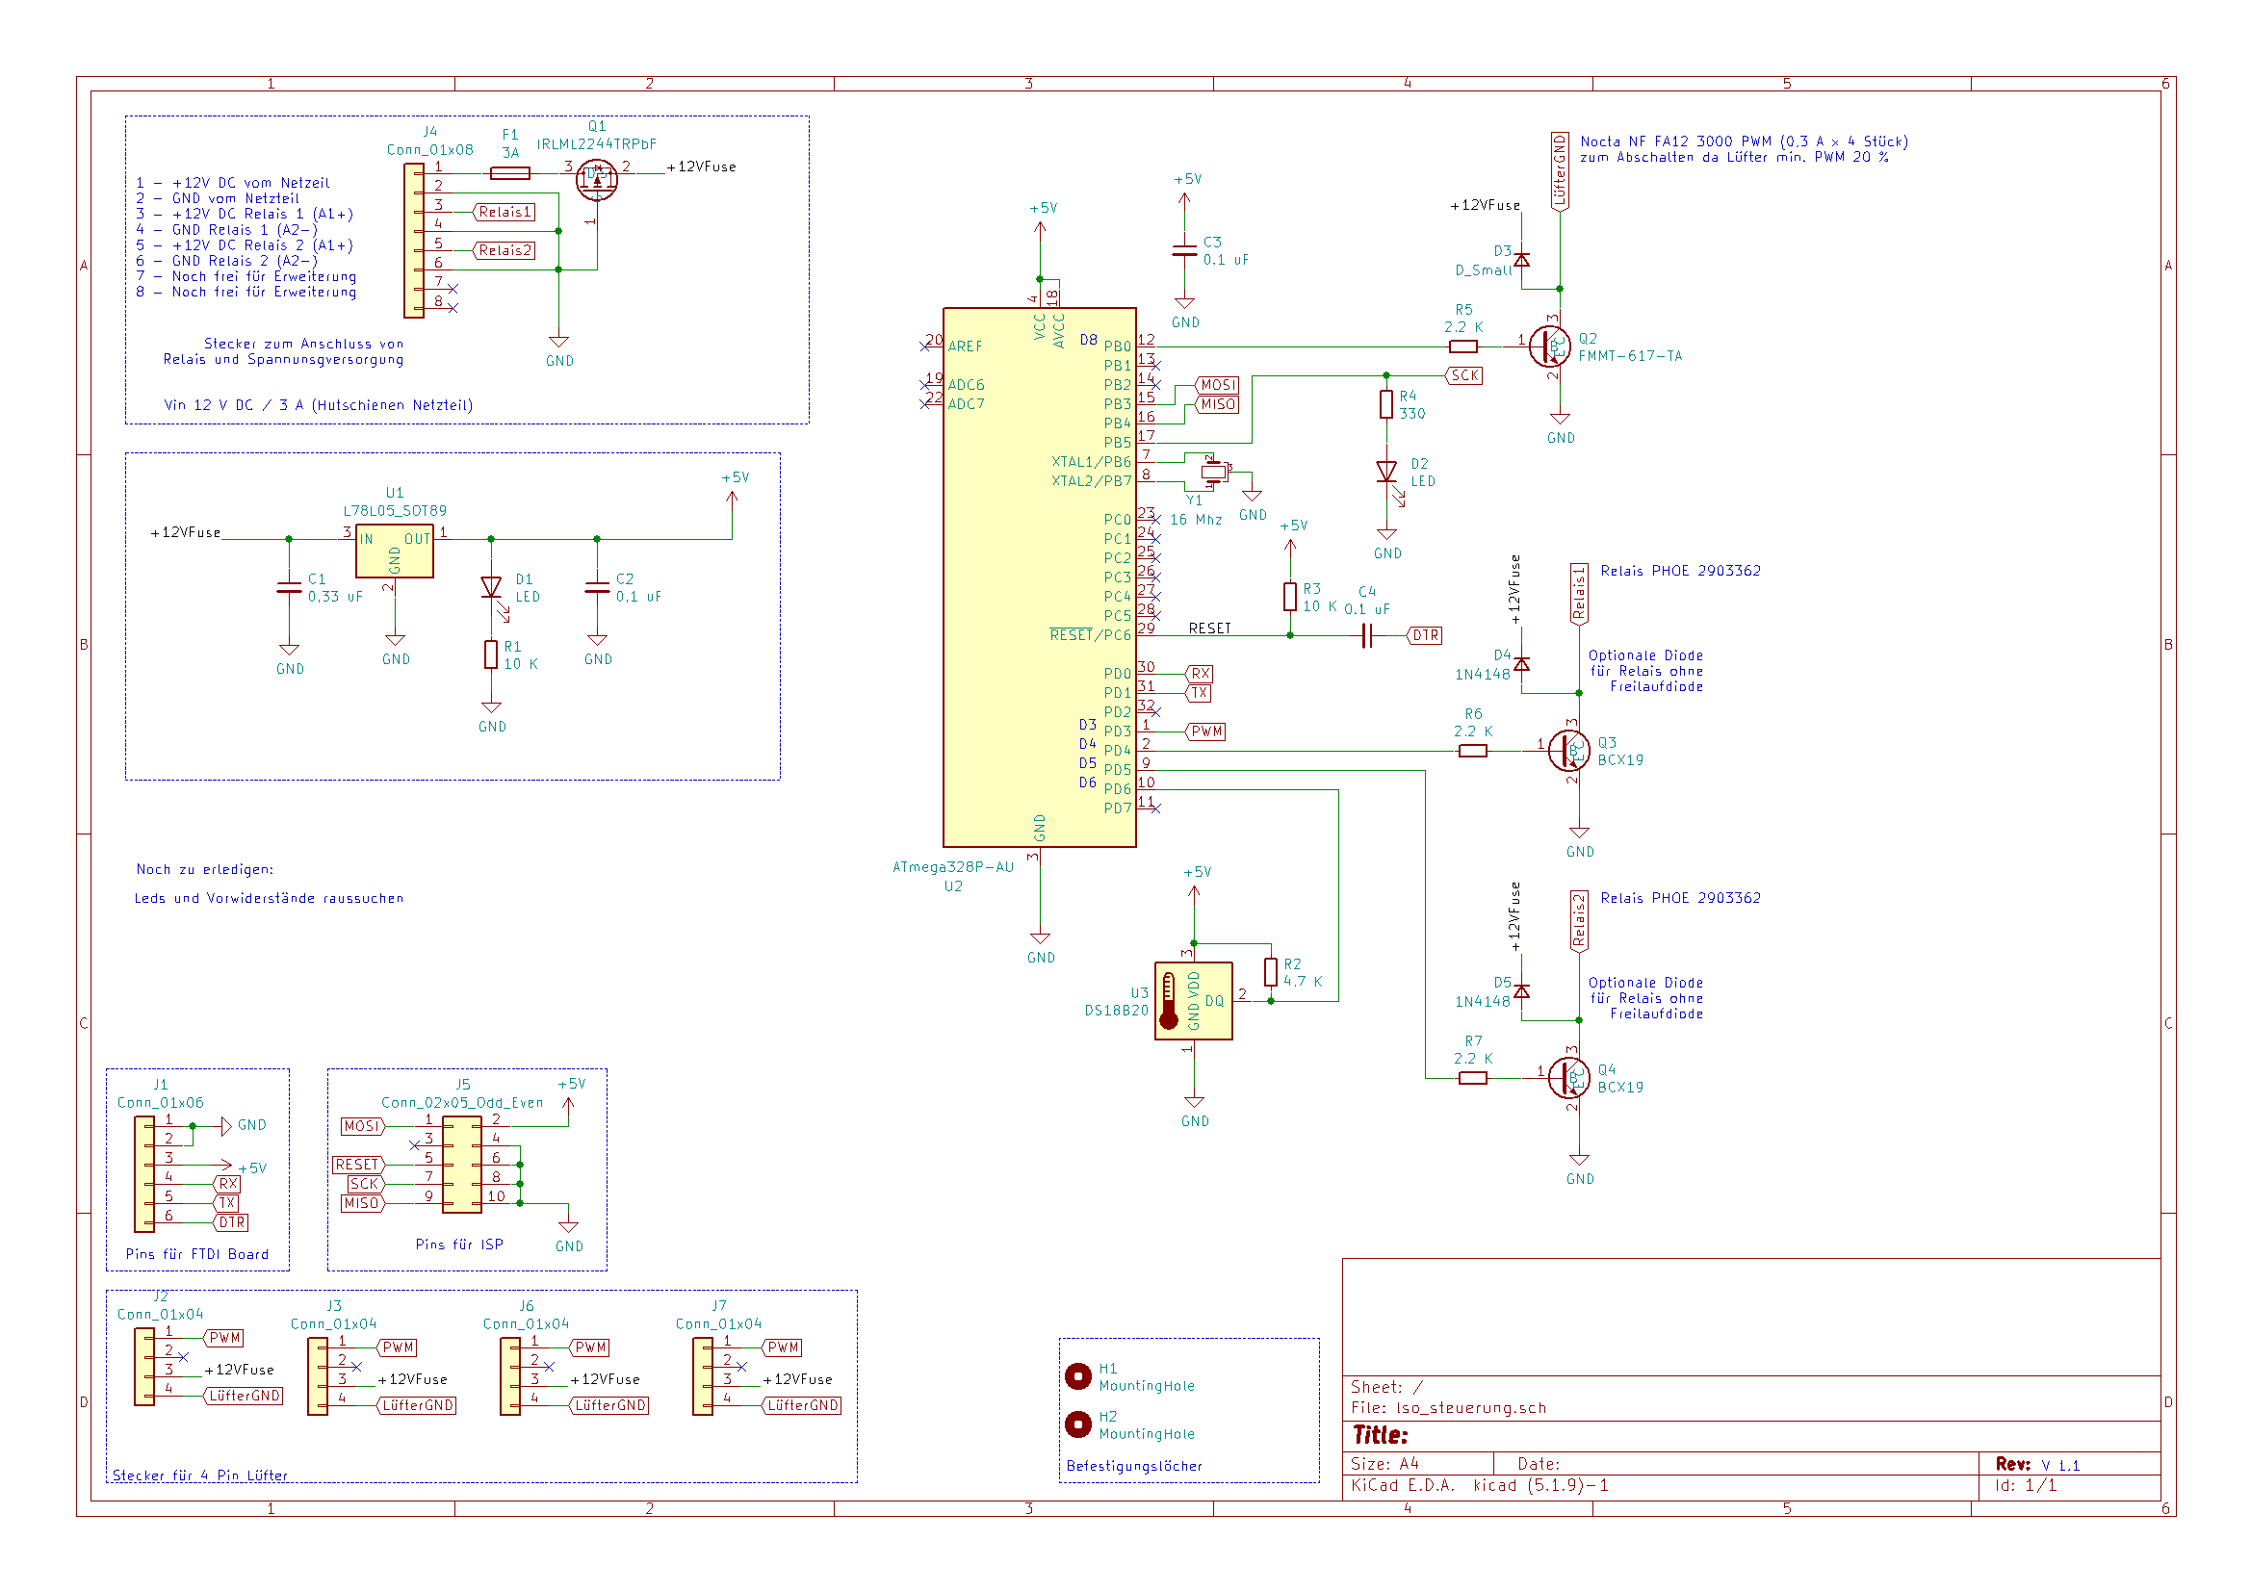The width and height of the screenshot is (2251, 1591).
Task: Select the 'Pins für ISP' caption
Action: coord(460,1245)
